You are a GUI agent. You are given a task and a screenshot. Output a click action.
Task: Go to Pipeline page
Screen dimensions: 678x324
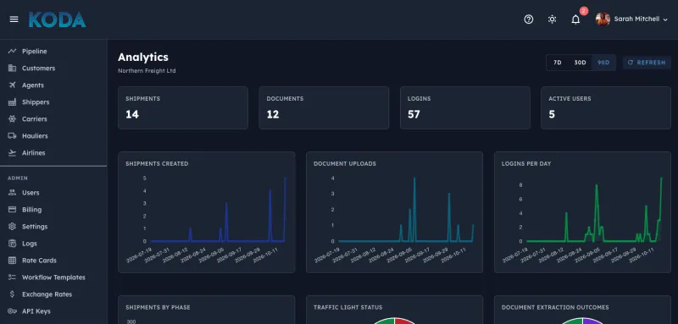(35, 52)
